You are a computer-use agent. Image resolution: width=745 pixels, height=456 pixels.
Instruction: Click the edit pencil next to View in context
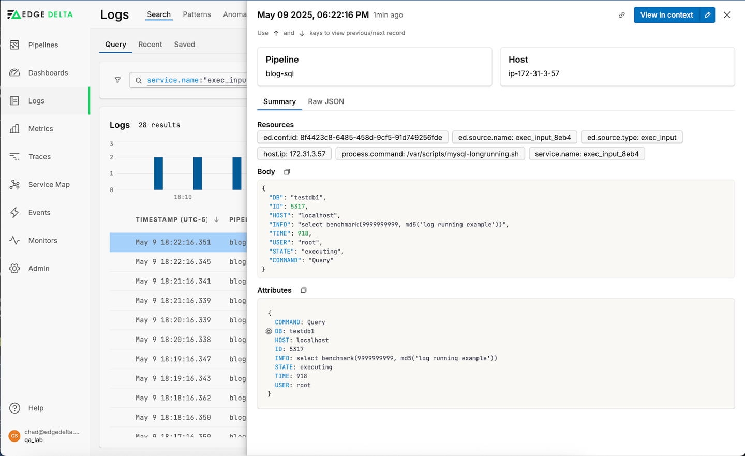tap(707, 15)
